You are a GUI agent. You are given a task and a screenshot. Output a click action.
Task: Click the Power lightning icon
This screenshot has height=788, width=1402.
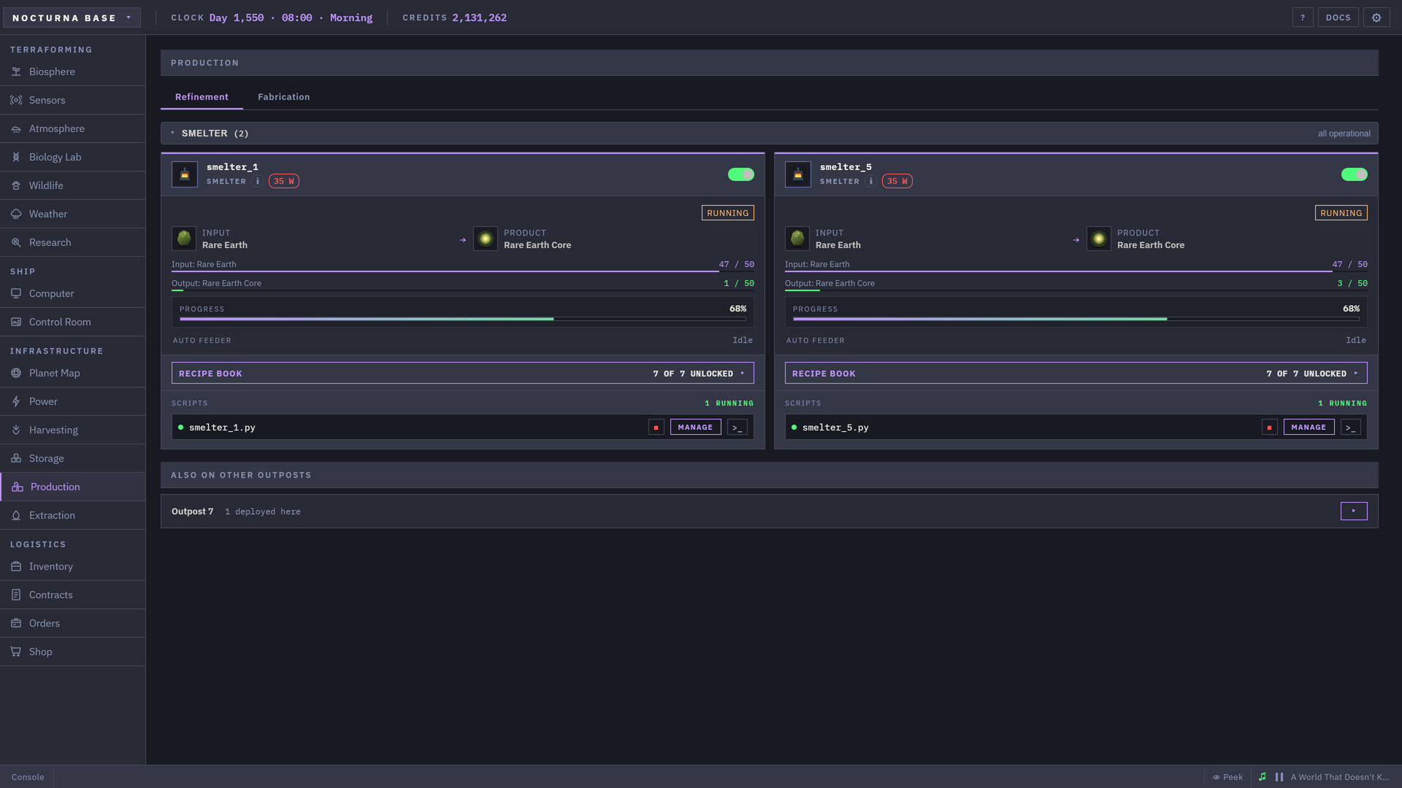tap(16, 401)
